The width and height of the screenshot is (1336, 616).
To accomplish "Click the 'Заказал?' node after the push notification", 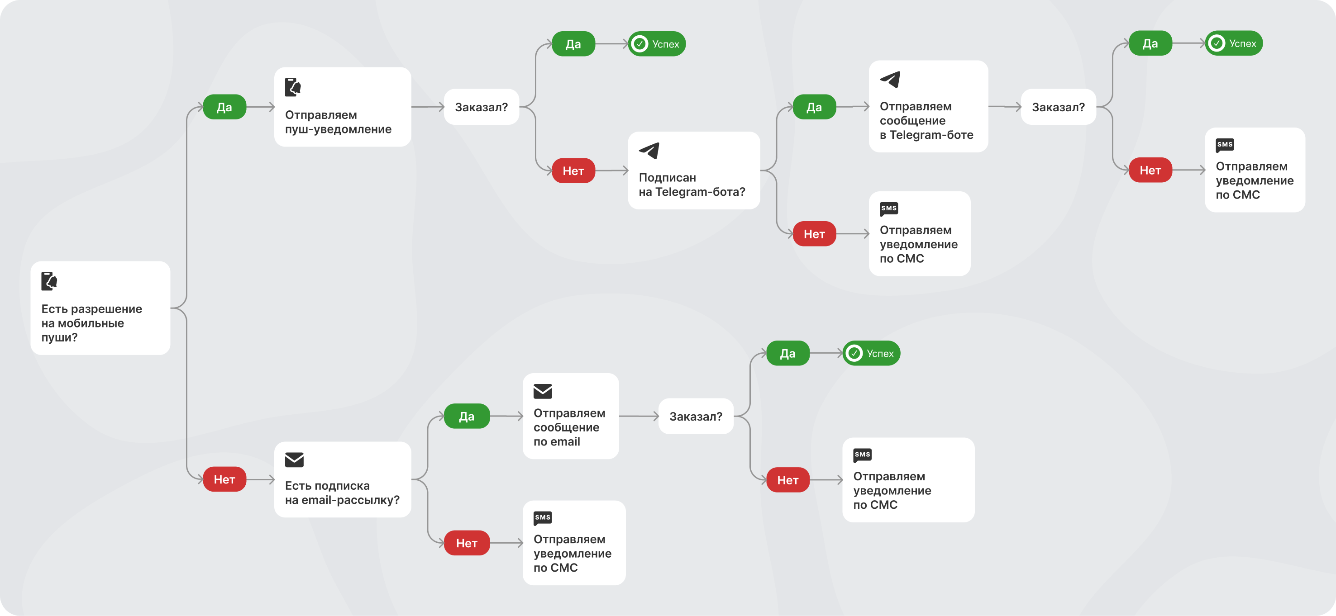I will point(481,107).
